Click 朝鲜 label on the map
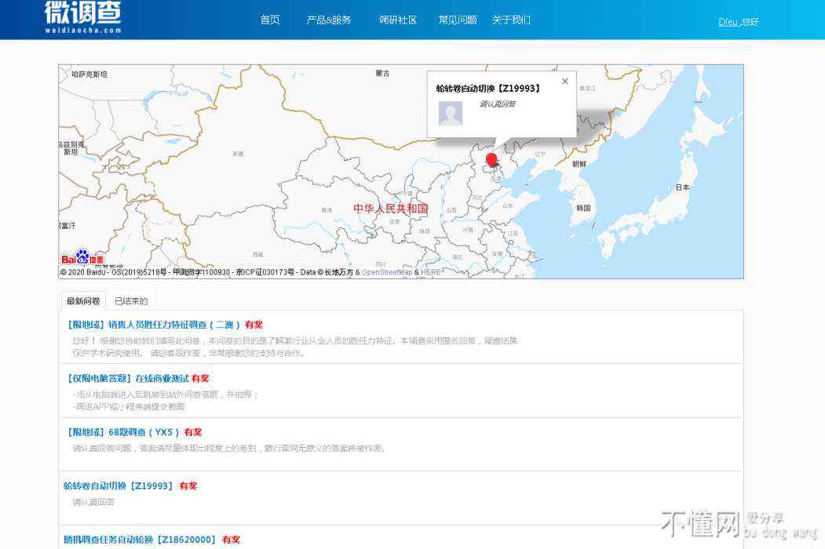Screen dimensions: 825x549 click(579, 164)
